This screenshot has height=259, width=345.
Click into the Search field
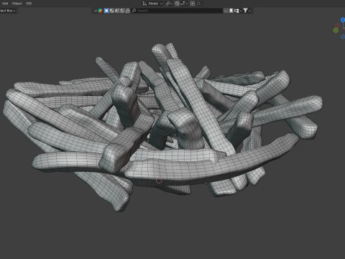pos(178,11)
